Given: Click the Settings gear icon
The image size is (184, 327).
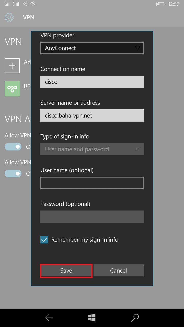Looking at the screenshot, I should tap(9, 17).
